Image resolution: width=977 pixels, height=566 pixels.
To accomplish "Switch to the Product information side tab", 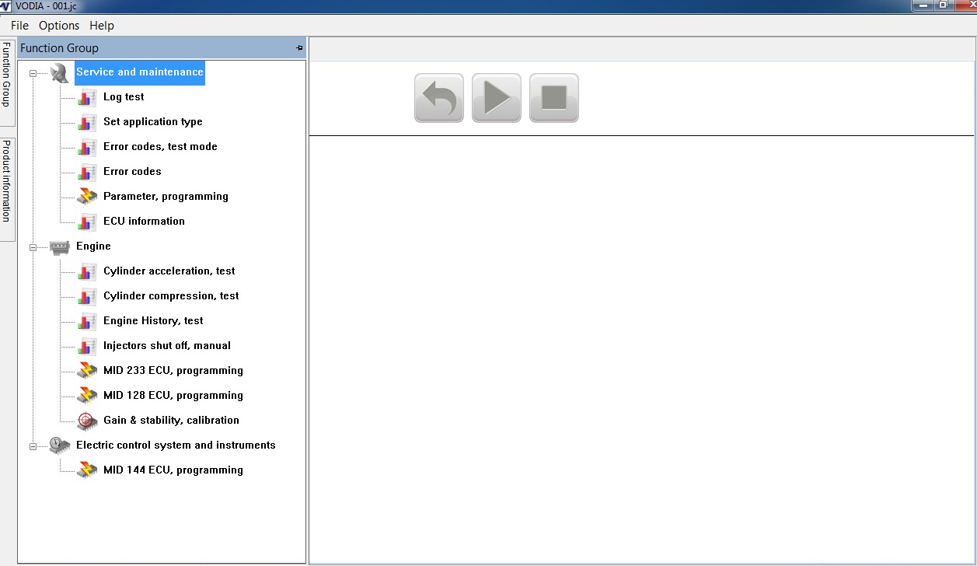I will pyautogui.click(x=6, y=181).
